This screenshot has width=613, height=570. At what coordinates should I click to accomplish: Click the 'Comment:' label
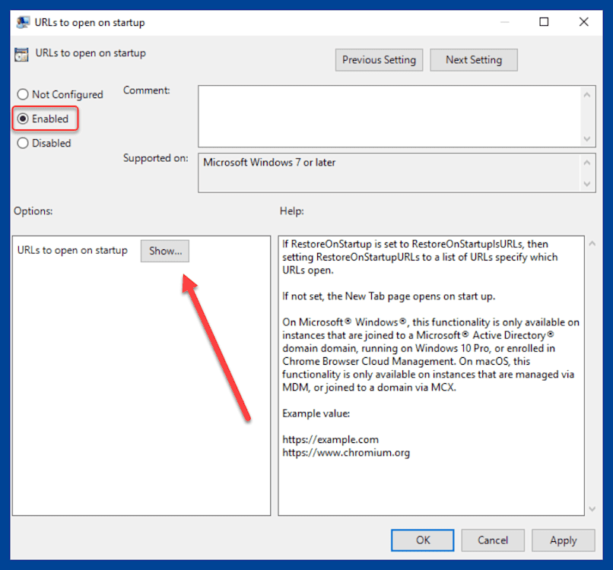pos(147,90)
